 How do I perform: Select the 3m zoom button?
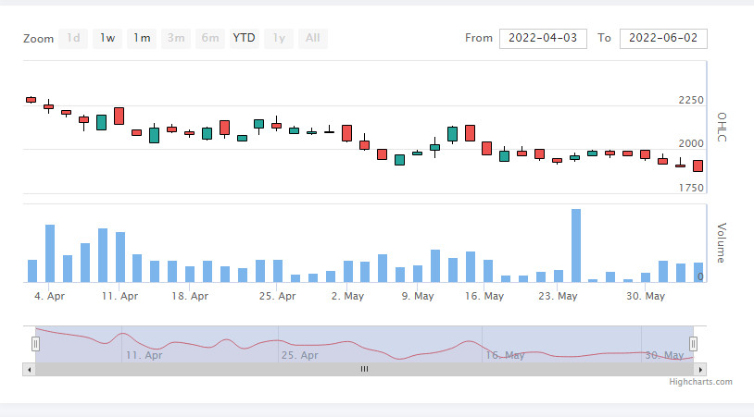point(176,39)
